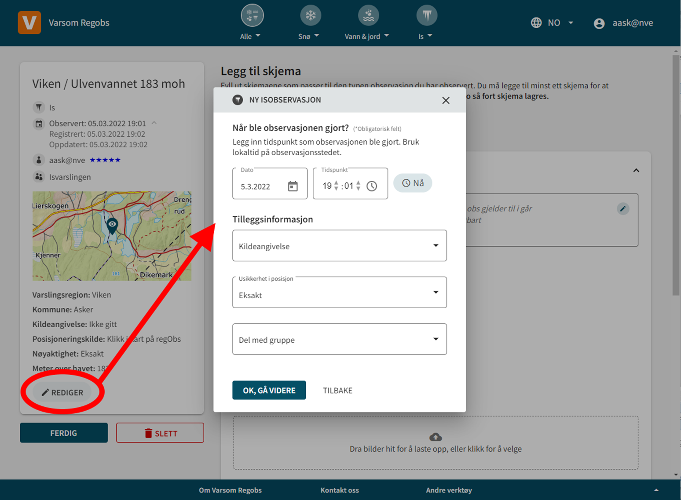Open the NO language selector
This screenshot has height=500, width=681.
[552, 23]
